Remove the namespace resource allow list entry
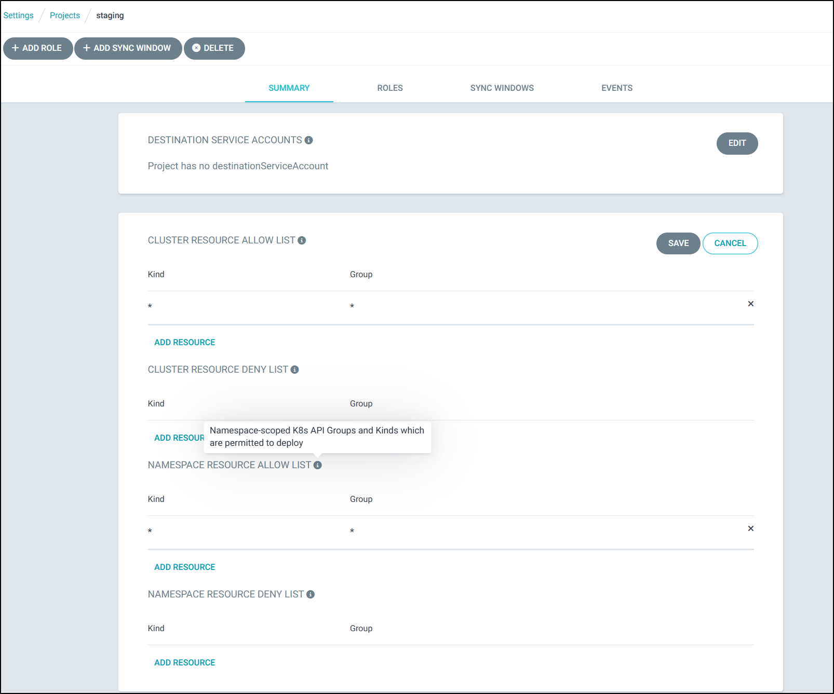The image size is (834, 694). pyautogui.click(x=750, y=528)
